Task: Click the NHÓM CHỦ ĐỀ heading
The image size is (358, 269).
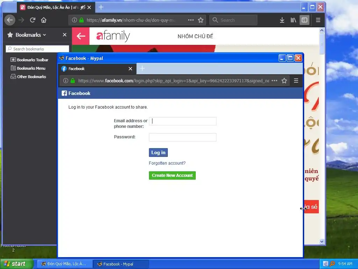Action: tap(195, 36)
